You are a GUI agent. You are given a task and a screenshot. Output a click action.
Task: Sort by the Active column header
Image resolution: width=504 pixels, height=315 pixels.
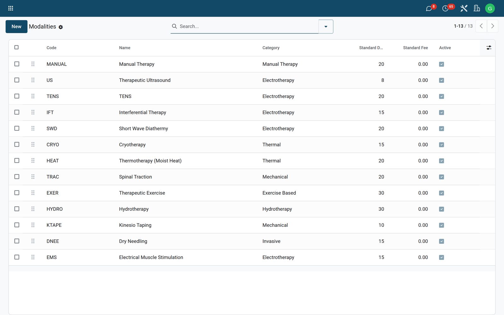pos(445,48)
